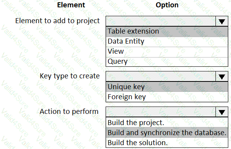Pick the View option
The image size is (231, 149).
[x=167, y=52]
